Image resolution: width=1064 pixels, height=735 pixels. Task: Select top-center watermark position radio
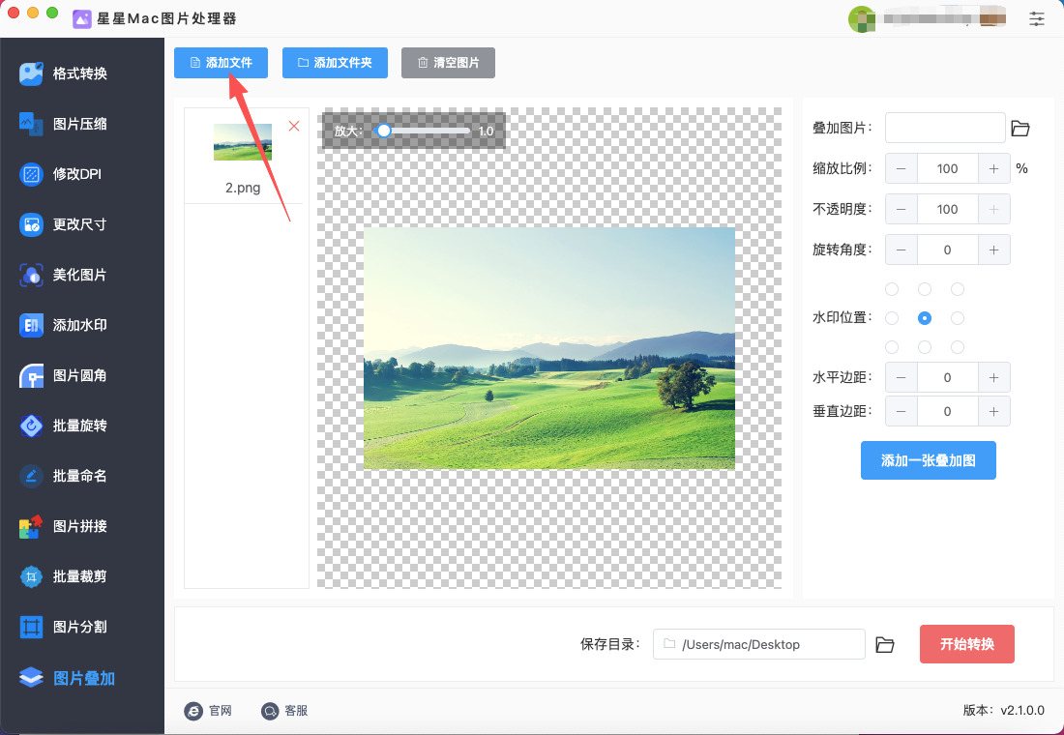(x=924, y=289)
